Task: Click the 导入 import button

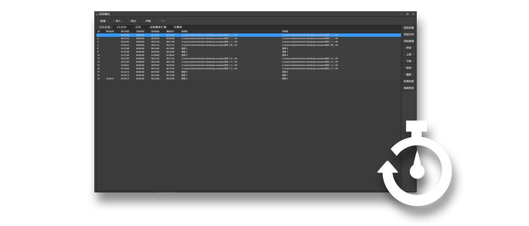Action: tap(118, 21)
